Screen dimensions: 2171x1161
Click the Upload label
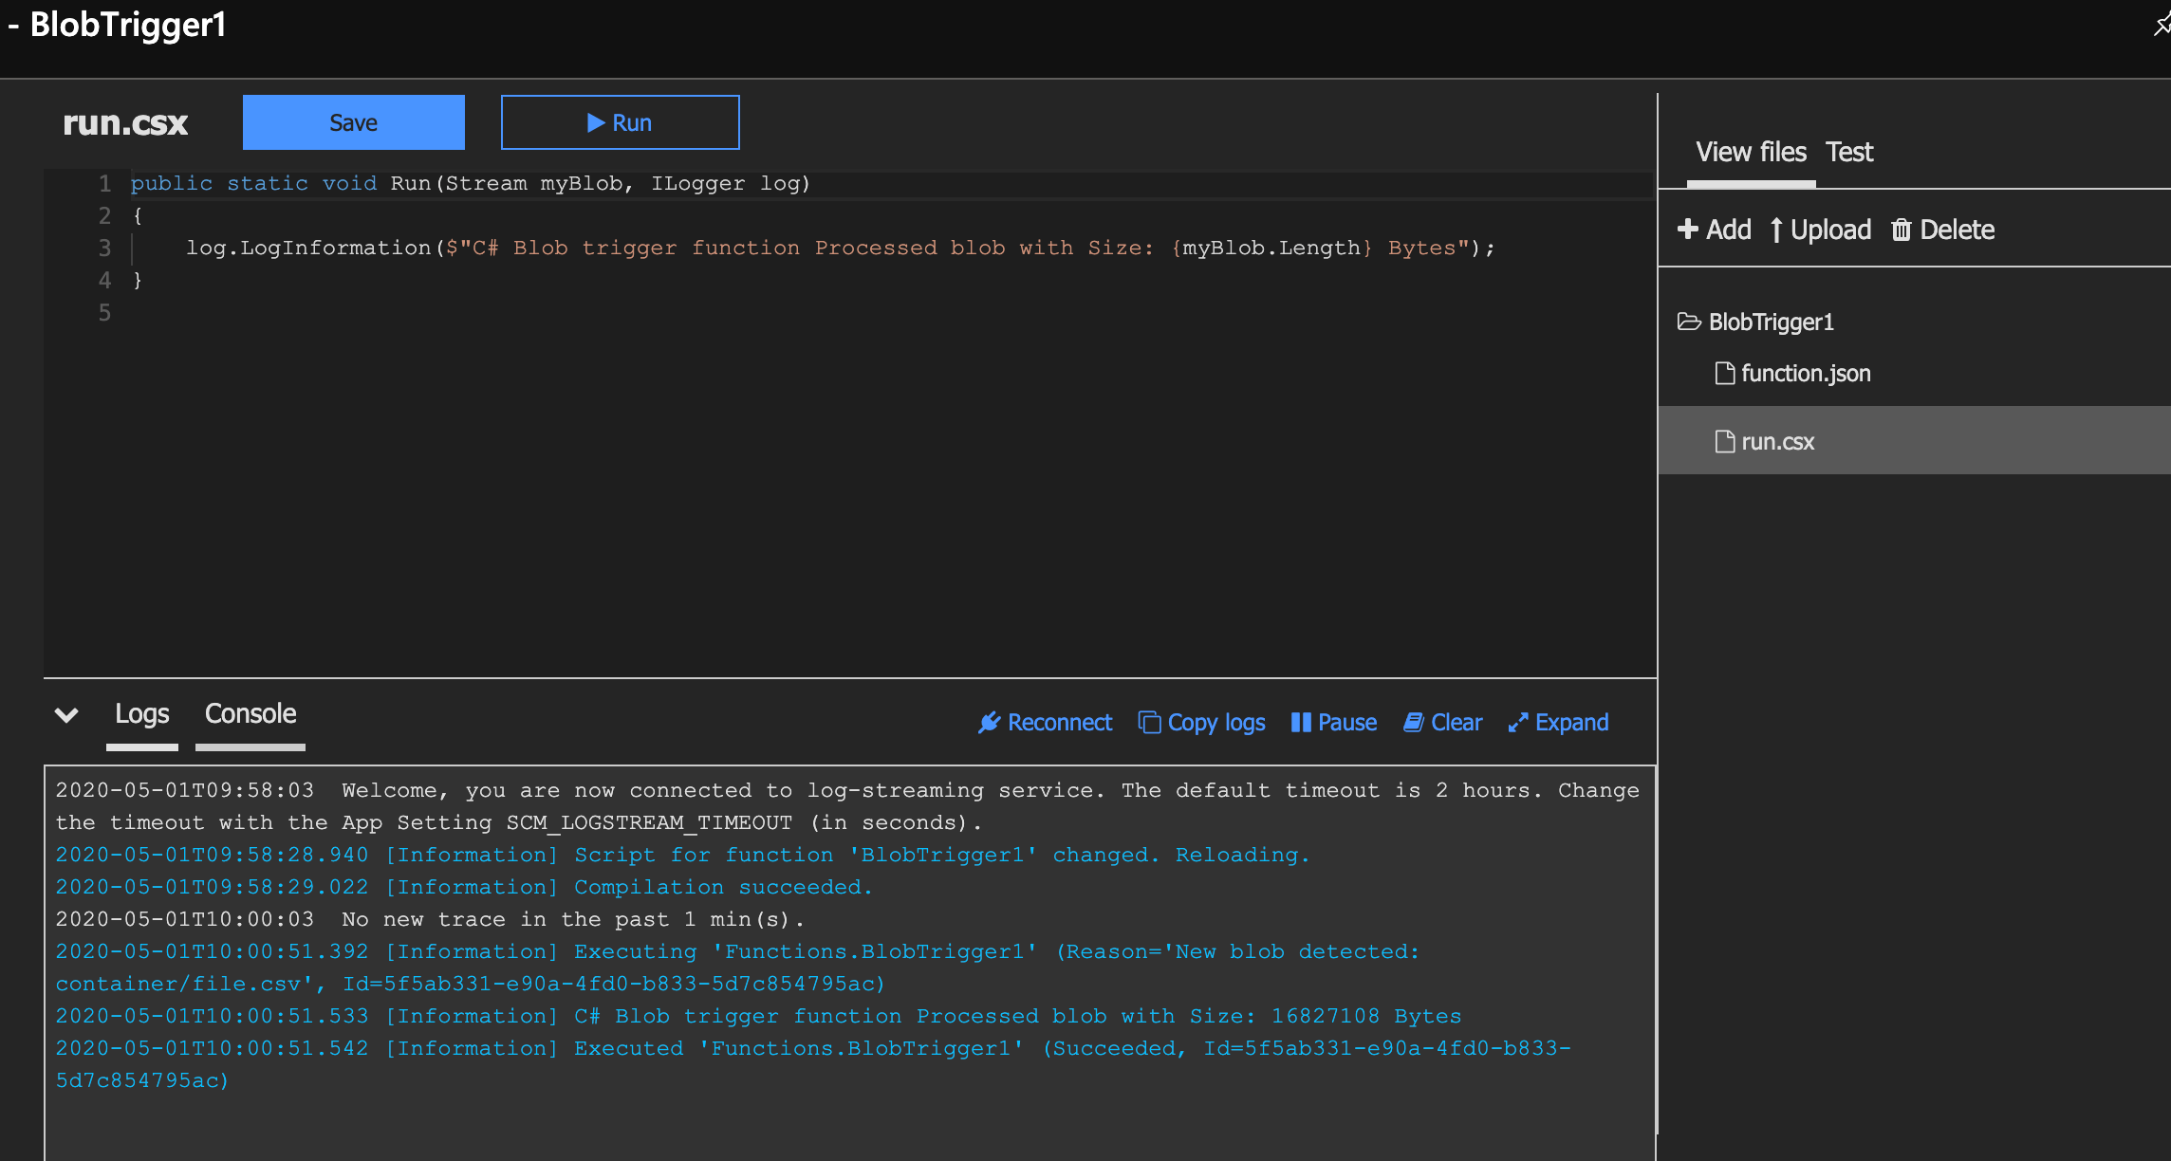coord(1830,230)
